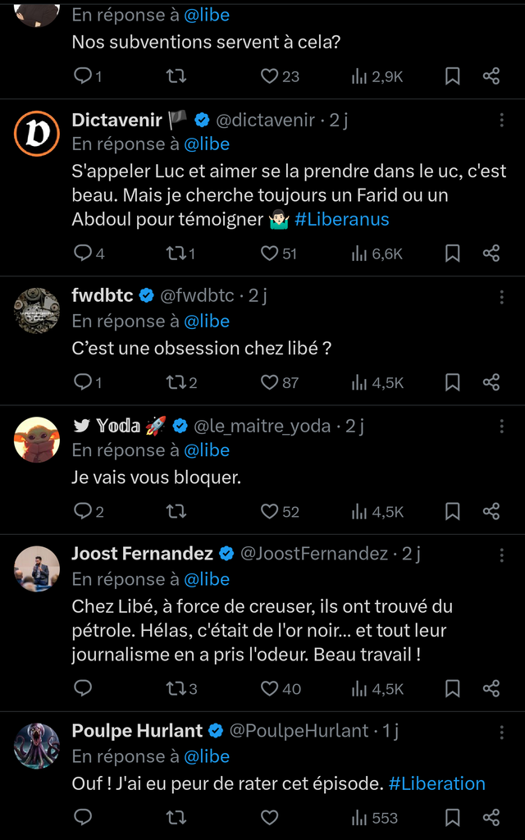Like the fwdbtc reply
The image size is (525, 840).
pos(270,382)
